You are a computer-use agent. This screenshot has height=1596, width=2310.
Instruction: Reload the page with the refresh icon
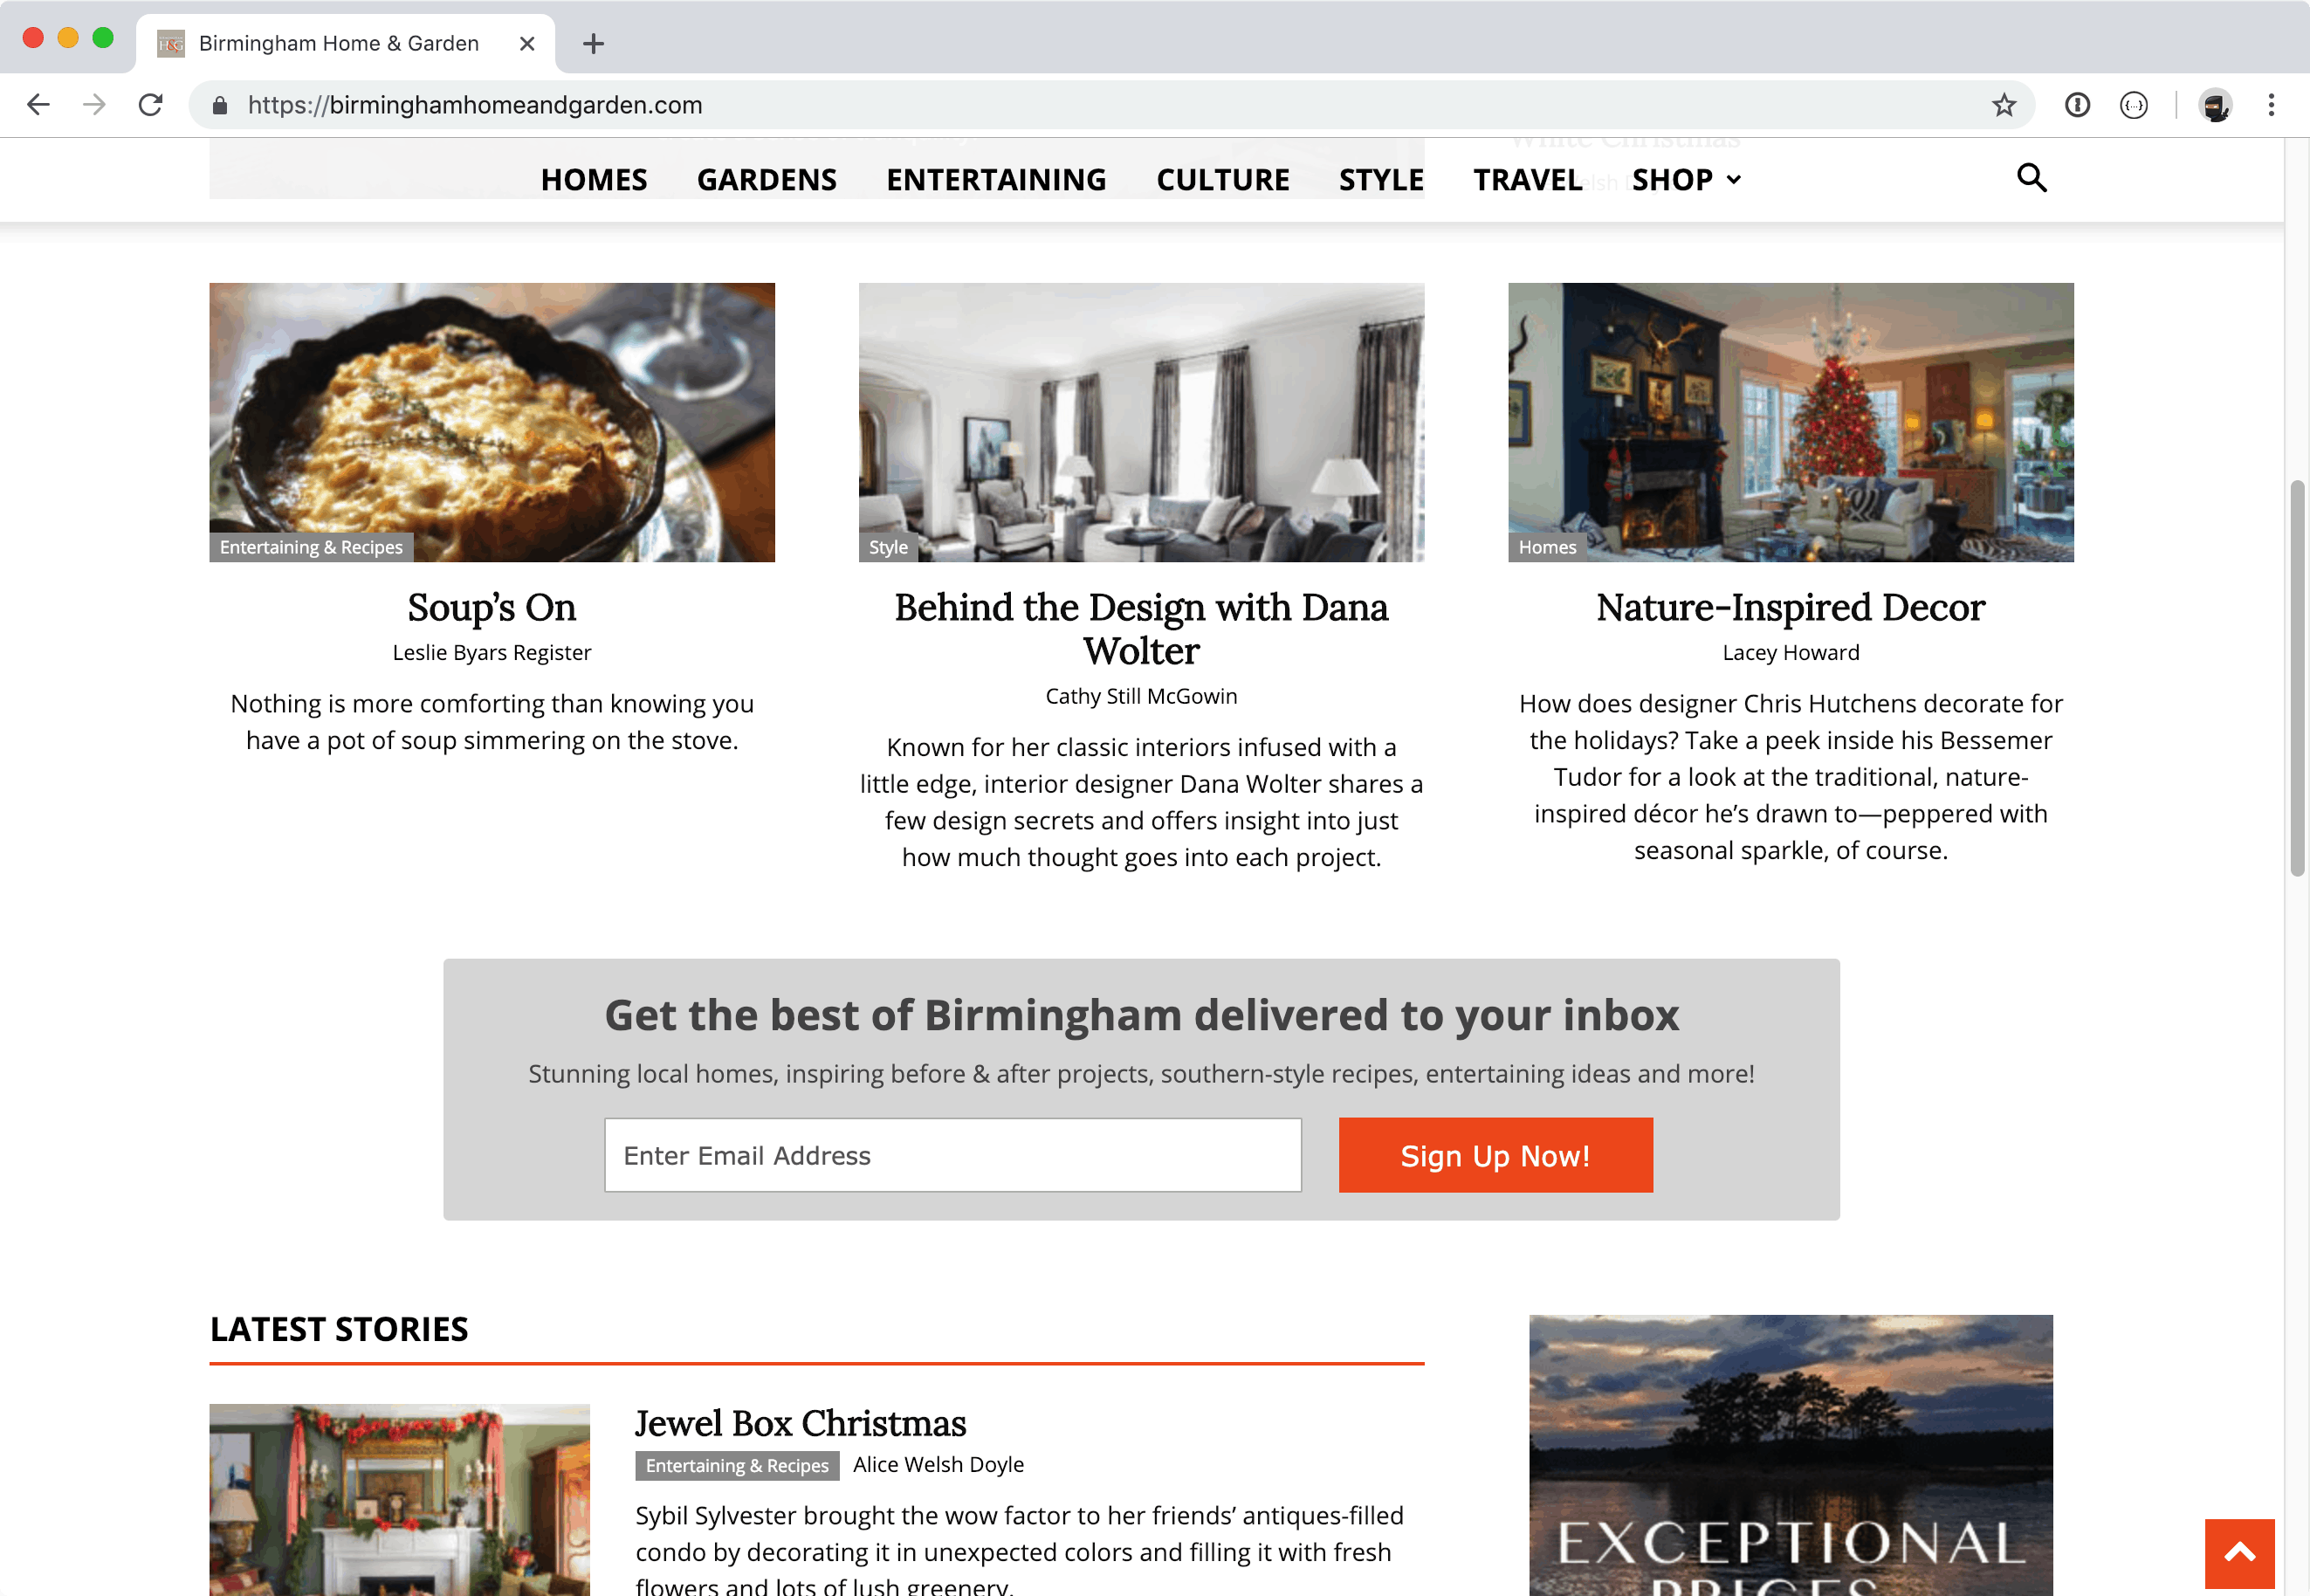coord(151,105)
